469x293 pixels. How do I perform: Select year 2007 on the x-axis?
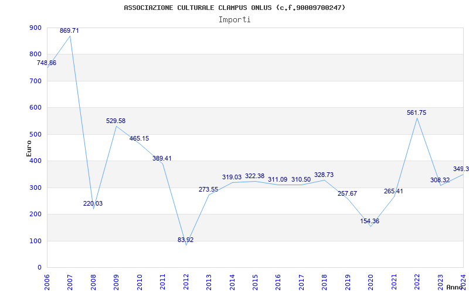click(x=70, y=282)
